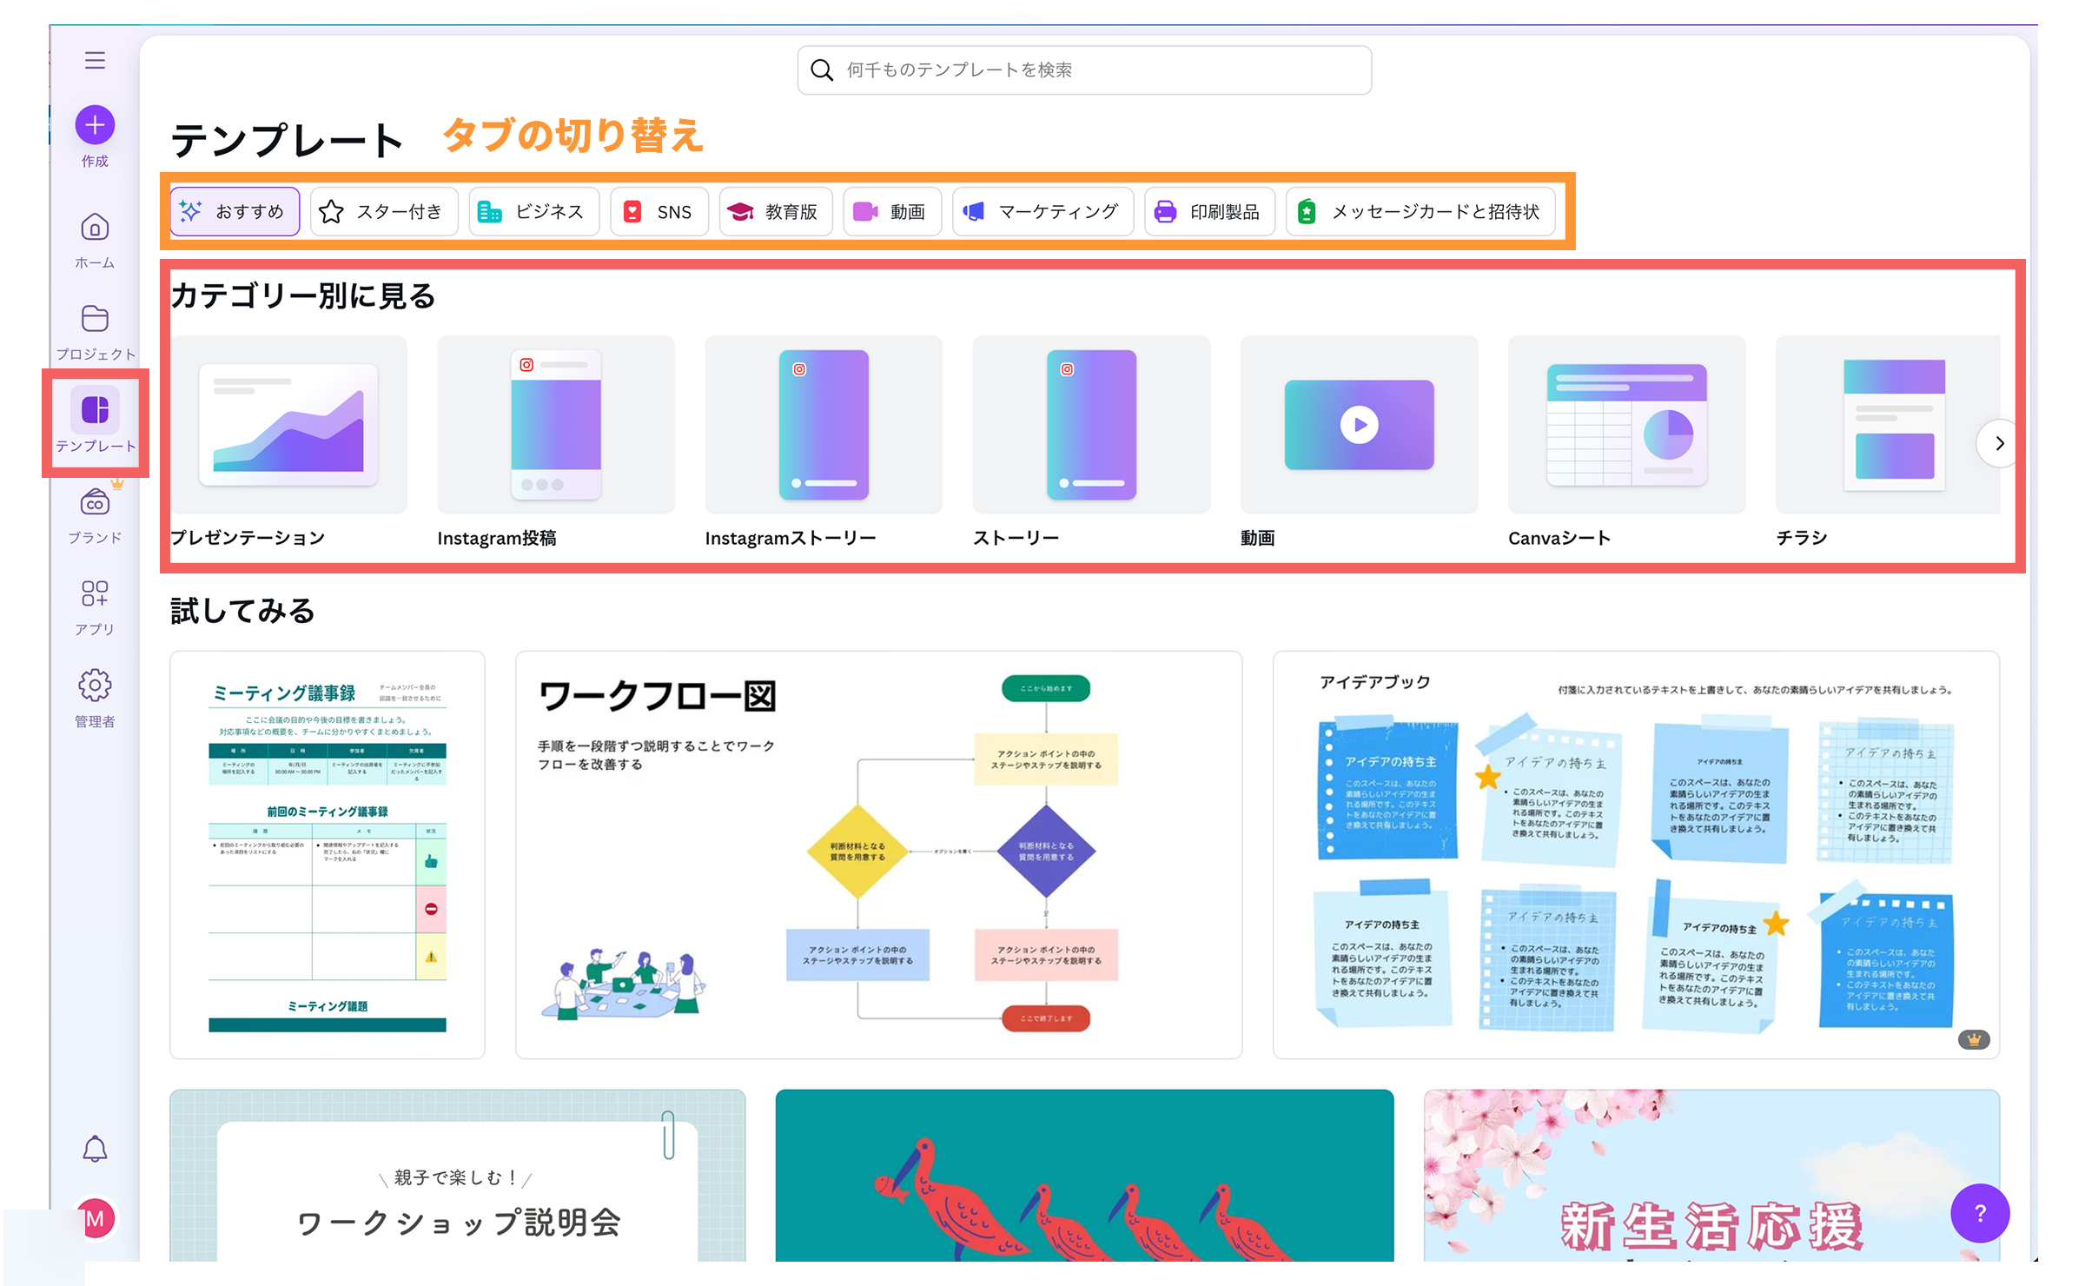The width and height of the screenshot is (2085, 1286).
Task: Open Instagramストーリー category thumbnail
Action: (824, 425)
